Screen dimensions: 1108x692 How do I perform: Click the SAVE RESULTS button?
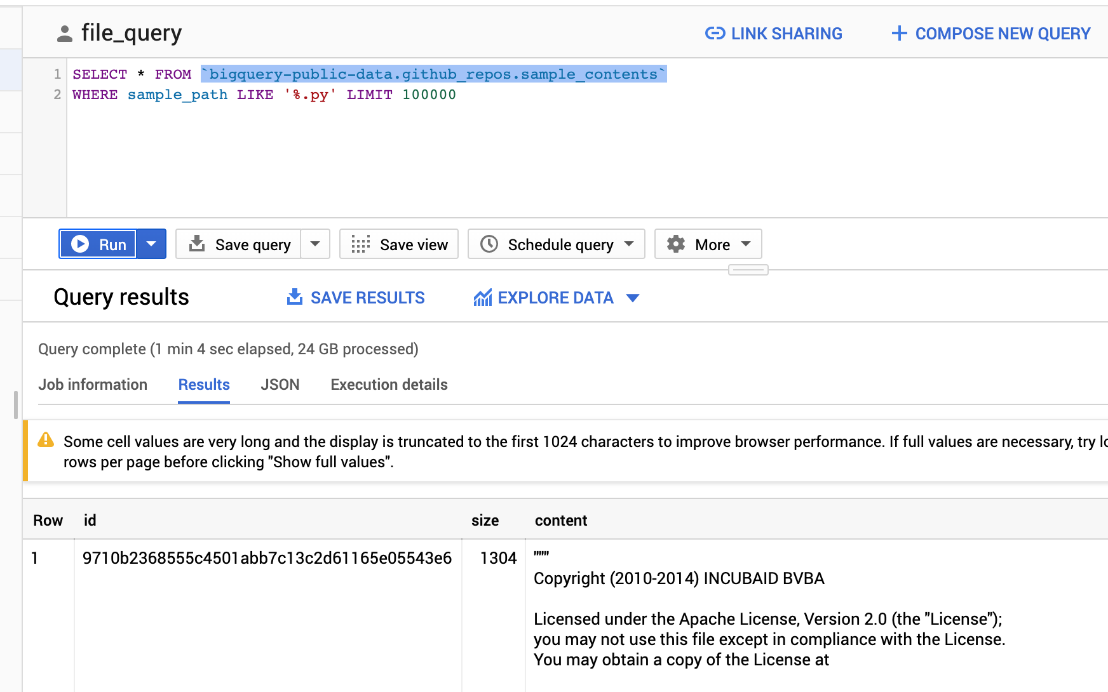(356, 297)
